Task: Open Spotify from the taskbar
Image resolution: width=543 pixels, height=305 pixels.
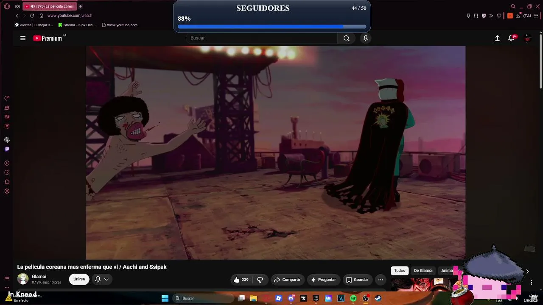Action: (353, 298)
